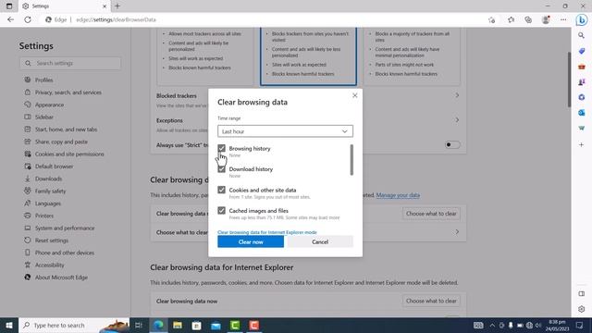Open tab actions menu icon at top left
This screenshot has width=592, height=333.
coord(9,6)
